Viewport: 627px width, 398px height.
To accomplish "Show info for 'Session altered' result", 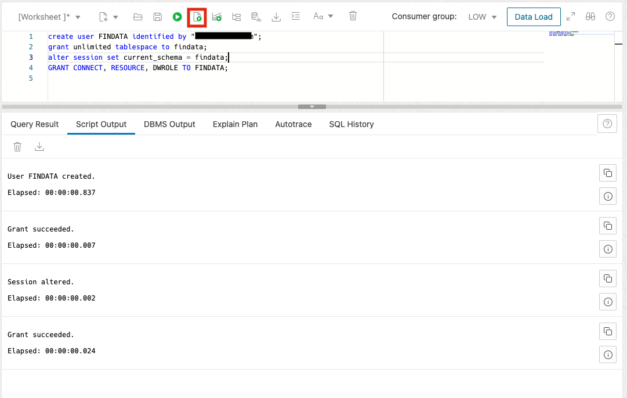I will click(x=608, y=302).
